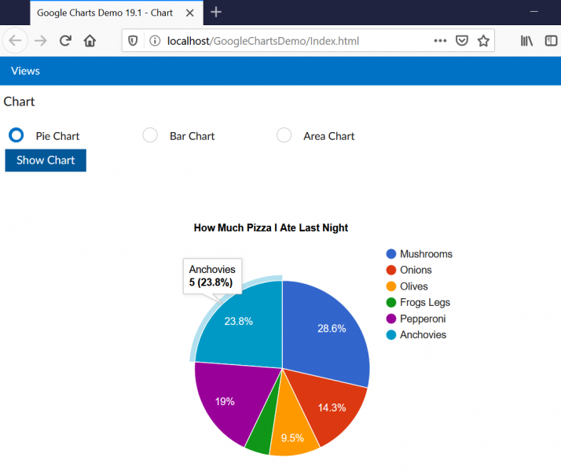This screenshot has height=472, width=561.
Task: Select the teal 23.8% pie slice
Action: tap(247, 330)
